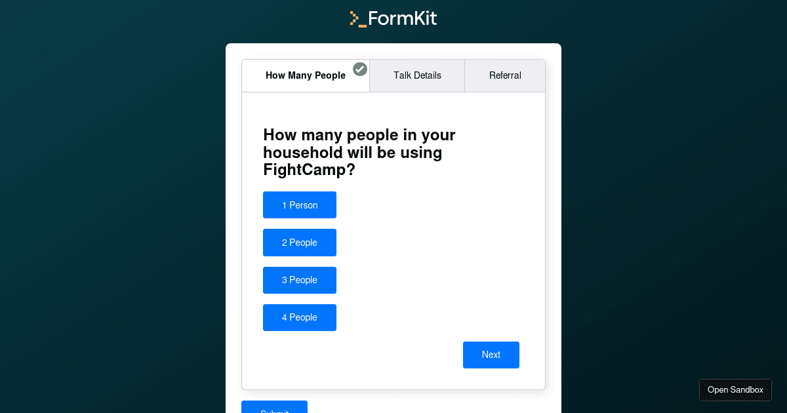
Task: Switch to the Talk Details tab
Action: click(x=417, y=75)
